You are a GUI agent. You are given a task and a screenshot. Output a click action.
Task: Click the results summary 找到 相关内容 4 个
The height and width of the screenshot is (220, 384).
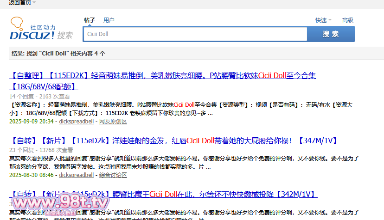(x=58, y=54)
